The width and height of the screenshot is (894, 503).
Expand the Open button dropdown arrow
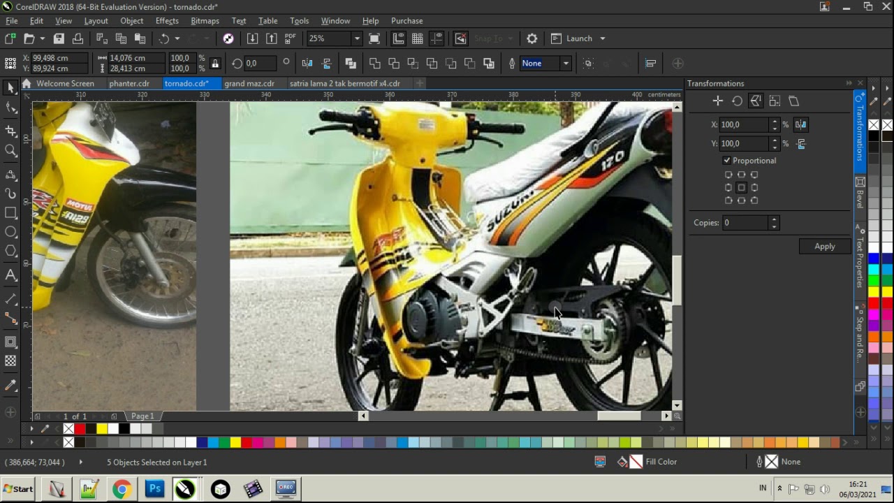click(42, 38)
